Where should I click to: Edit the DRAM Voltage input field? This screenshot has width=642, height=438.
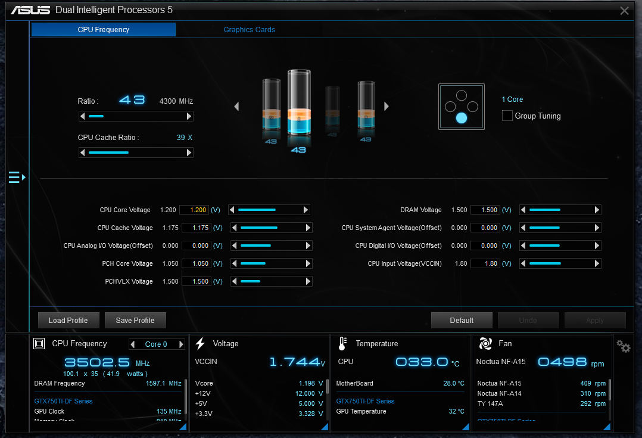(x=485, y=210)
